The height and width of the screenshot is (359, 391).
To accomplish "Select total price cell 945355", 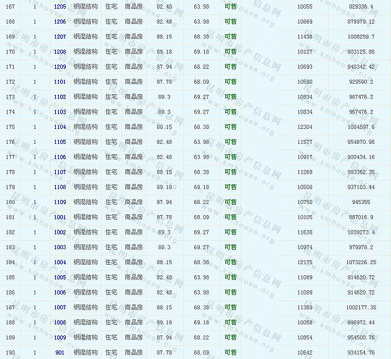I will point(361,202).
